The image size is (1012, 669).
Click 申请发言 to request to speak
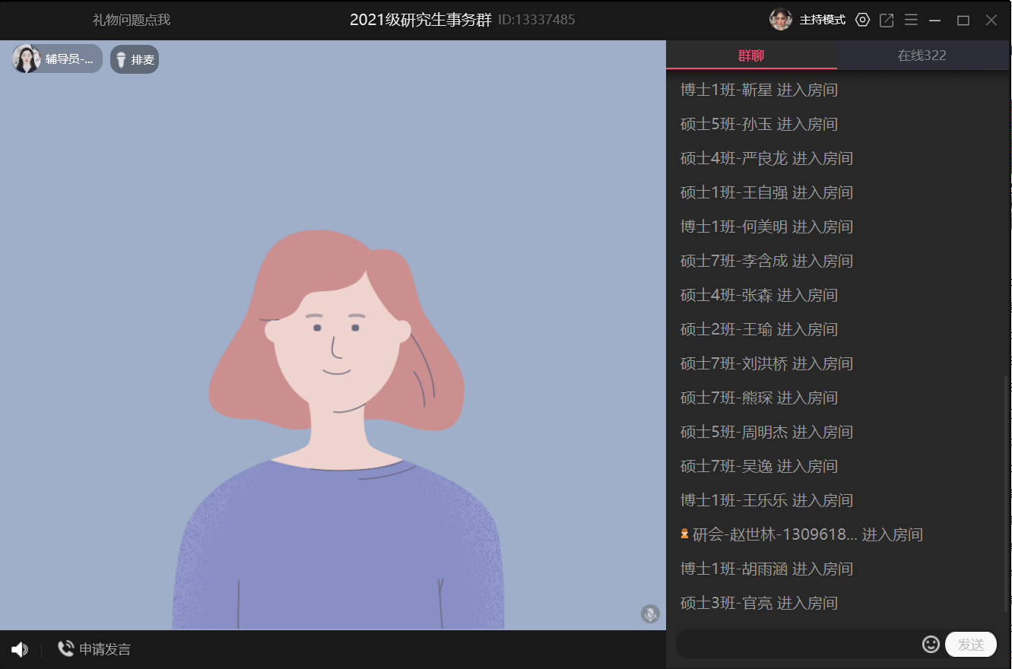tap(95, 649)
